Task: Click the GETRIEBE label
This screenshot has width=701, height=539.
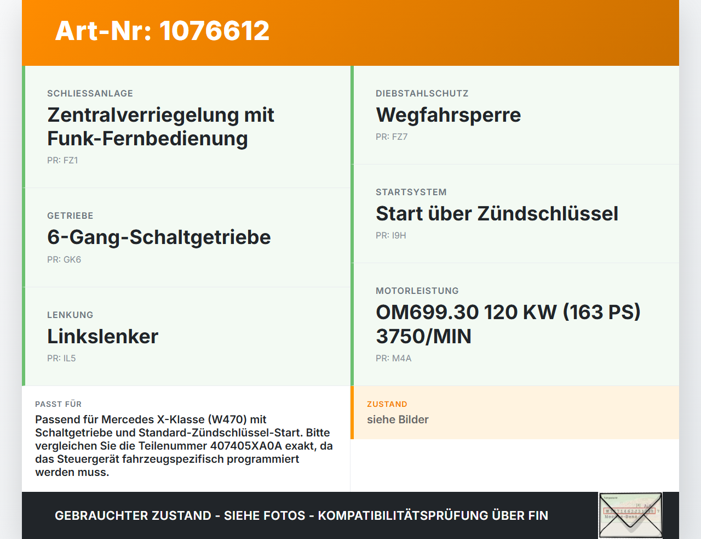Action: tap(70, 215)
